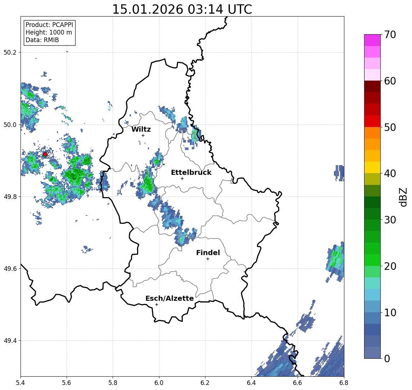412x390 pixels.
Task: Click the plus marker below Wiltz
Action: click(143, 135)
